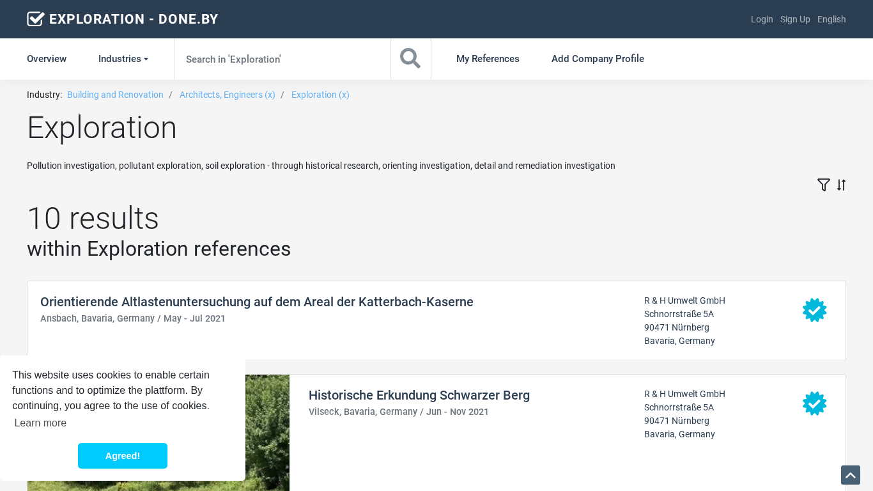873x491 pixels.
Task: Click the sort arrows icon
Action: 841,185
